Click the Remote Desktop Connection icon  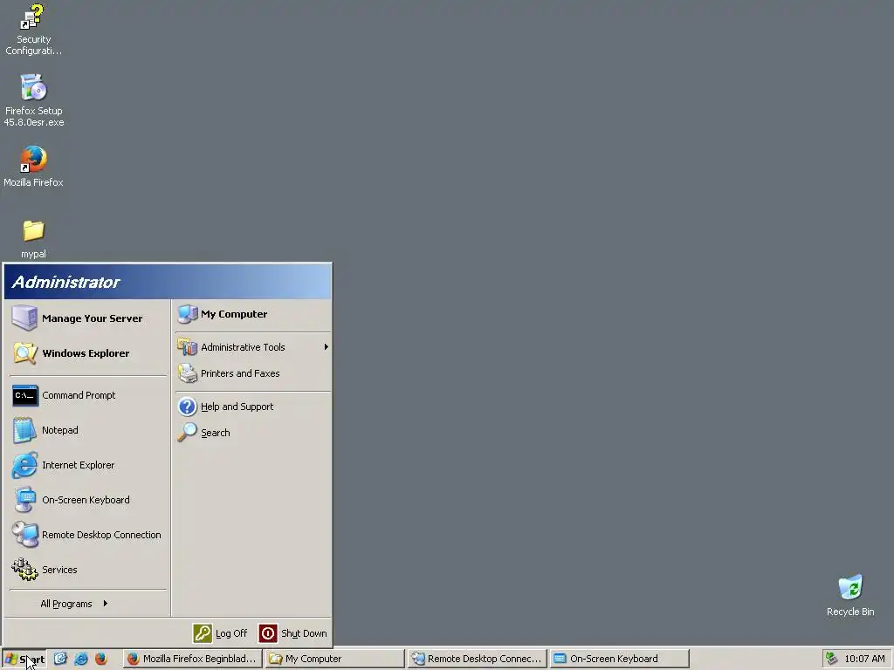24,535
